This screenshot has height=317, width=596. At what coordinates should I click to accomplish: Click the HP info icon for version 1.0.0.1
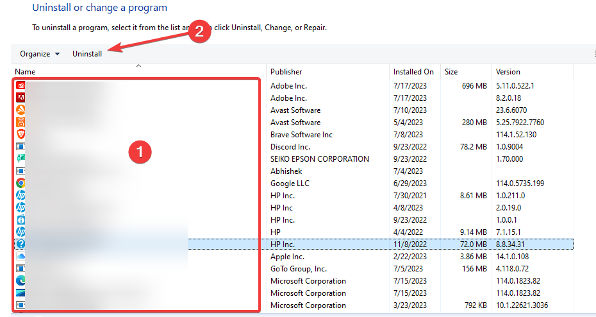pos(21,219)
